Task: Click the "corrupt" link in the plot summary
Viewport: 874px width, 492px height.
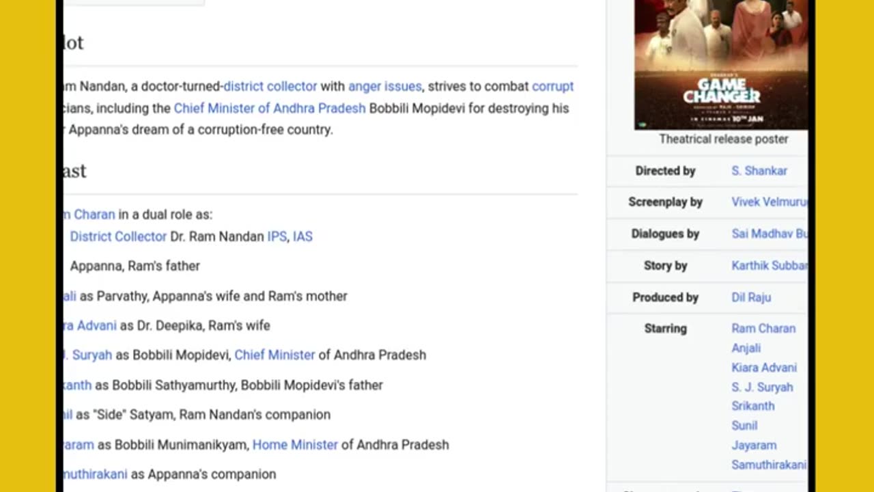Action: [552, 87]
